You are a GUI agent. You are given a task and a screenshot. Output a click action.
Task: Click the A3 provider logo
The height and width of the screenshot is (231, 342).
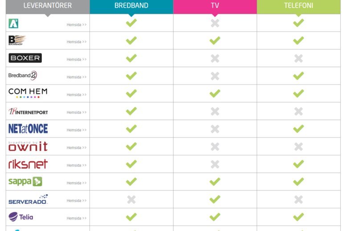13,23
